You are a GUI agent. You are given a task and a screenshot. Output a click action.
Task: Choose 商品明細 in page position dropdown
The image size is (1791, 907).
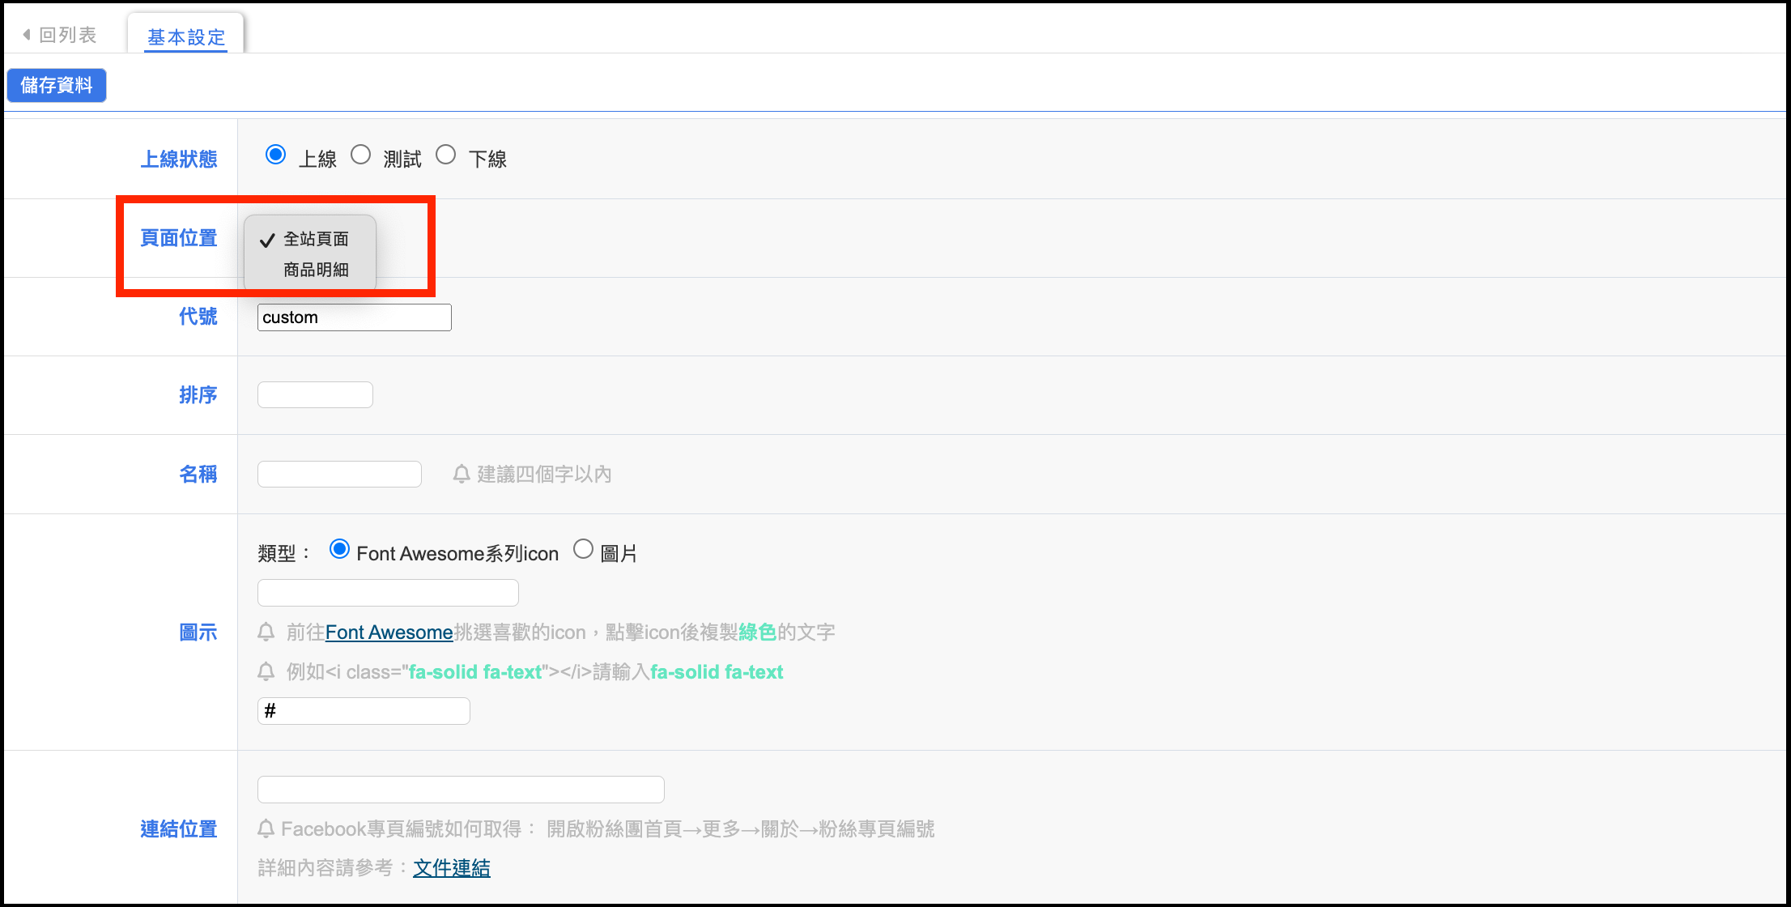316,270
